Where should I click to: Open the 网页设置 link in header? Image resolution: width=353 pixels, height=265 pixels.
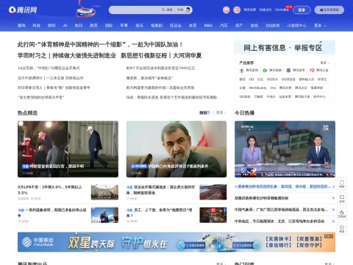click(249, 10)
